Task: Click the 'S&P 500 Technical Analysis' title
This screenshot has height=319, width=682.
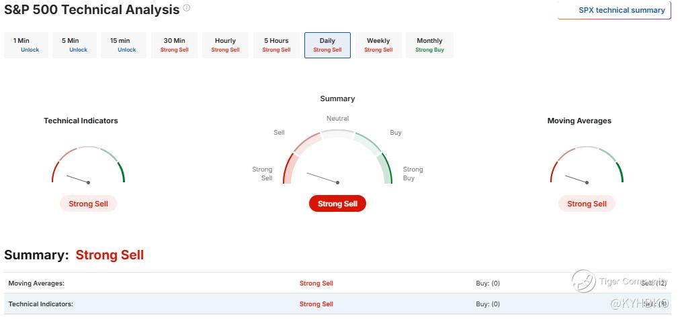Action: pyautogui.click(x=92, y=9)
